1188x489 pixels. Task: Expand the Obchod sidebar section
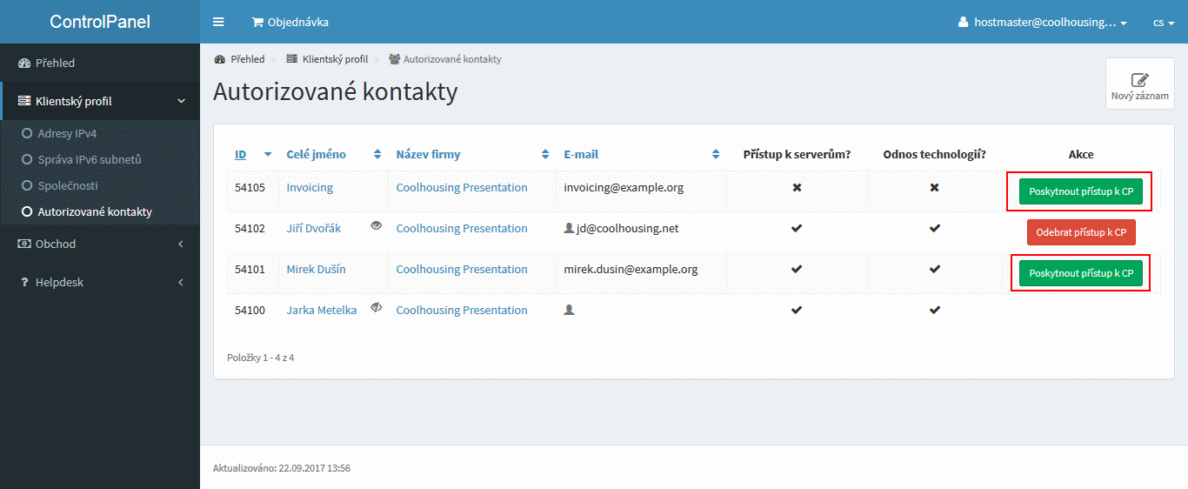click(x=100, y=244)
